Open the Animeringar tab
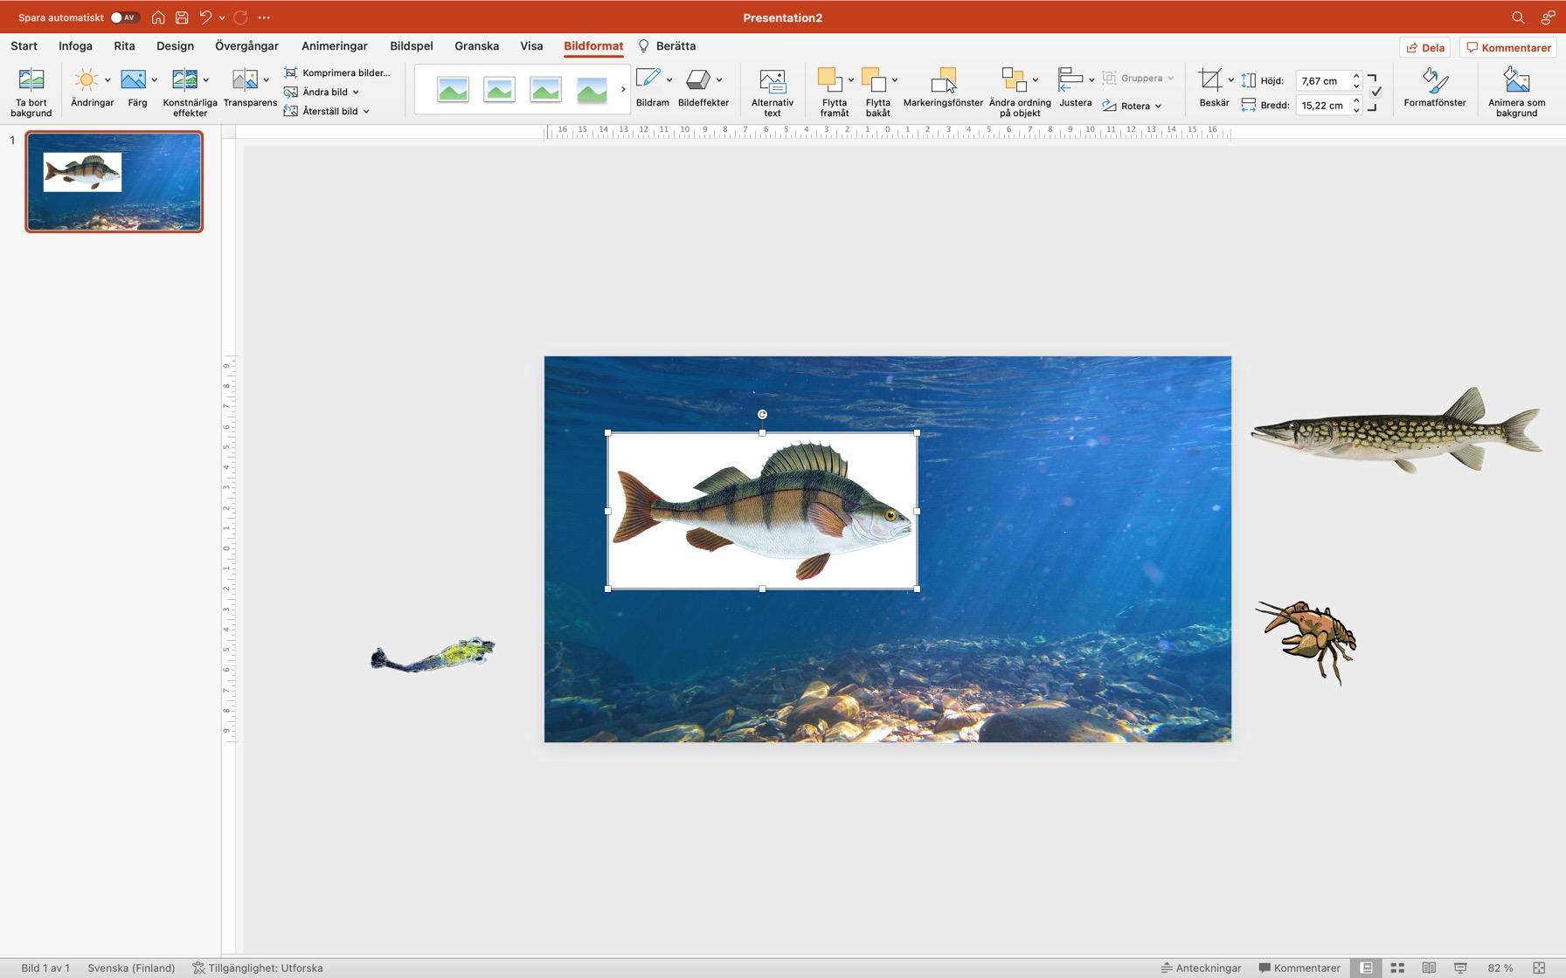This screenshot has width=1566, height=978. tap(334, 46)
